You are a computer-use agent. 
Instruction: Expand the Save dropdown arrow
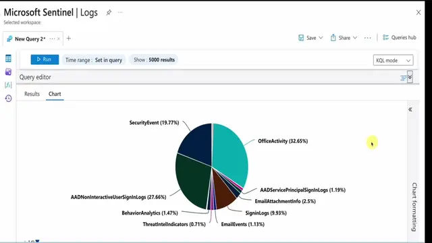click(321, 38)
